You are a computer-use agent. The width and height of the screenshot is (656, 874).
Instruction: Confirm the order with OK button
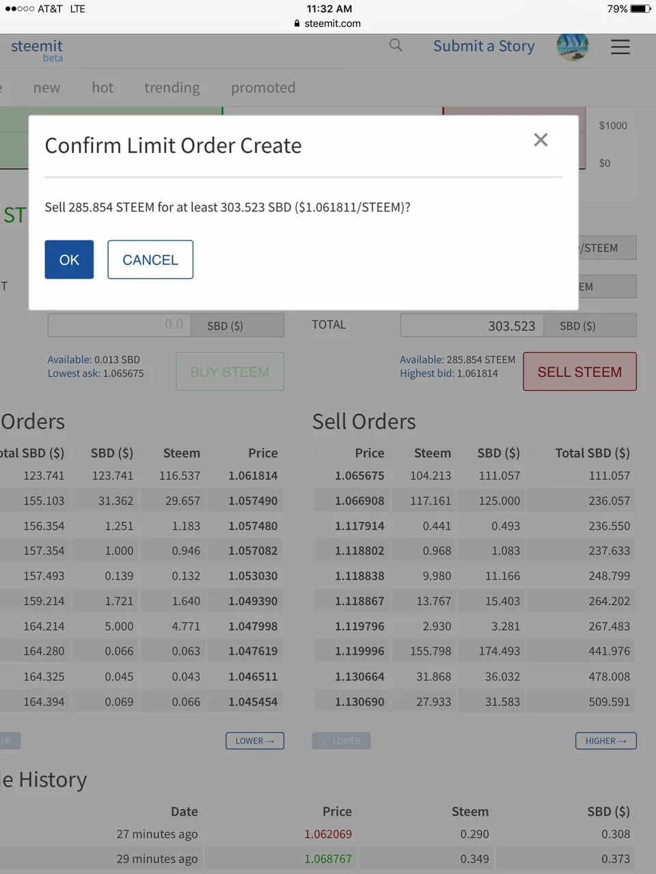tap(69, 259)
